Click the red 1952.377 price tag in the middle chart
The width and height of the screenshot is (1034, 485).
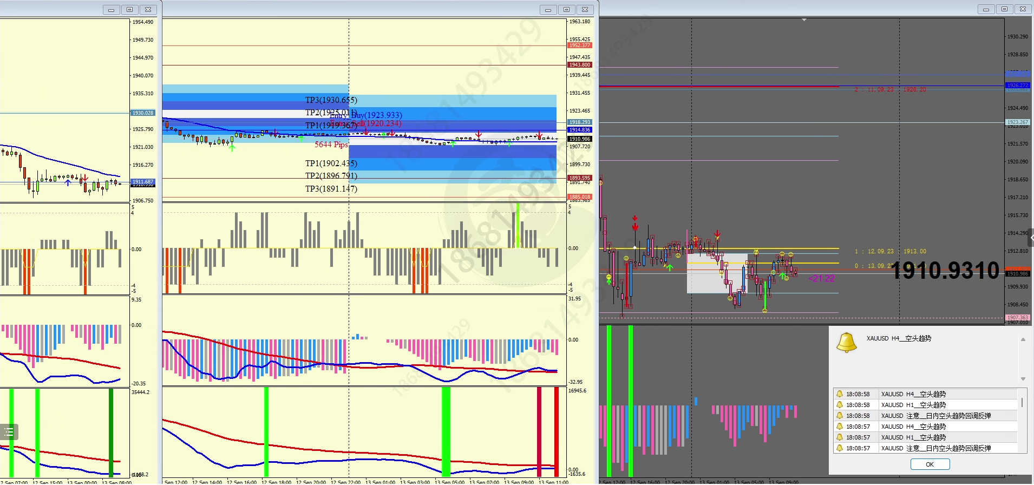coord(580,45)
